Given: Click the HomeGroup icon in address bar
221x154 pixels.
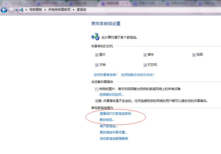Looking at the screenshot, I should pos(21,10).
